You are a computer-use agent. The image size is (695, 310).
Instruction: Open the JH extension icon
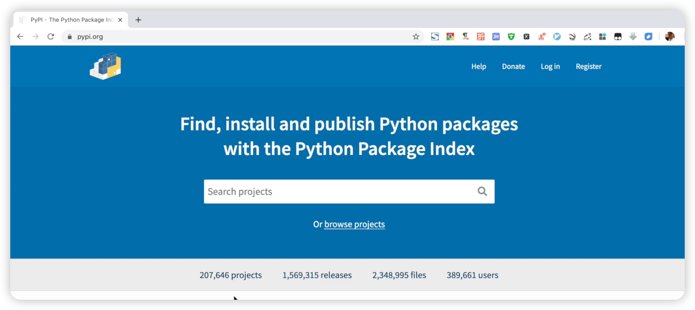[496, 36]
